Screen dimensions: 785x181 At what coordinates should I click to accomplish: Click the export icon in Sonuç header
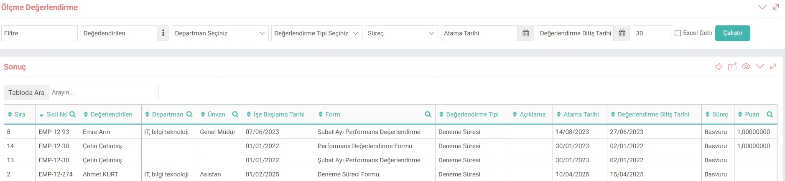click(732, 67)
